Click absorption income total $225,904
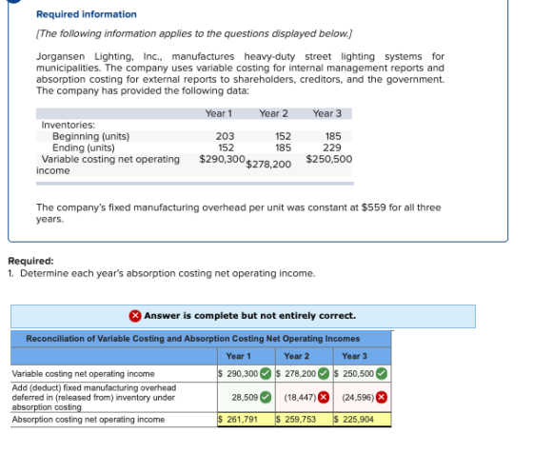This screenshot has width=533, height=453. tap(362, 420)
